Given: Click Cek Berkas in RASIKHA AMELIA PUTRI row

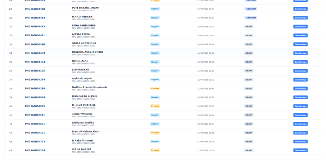Looking at the screenshot, I should click(300, 53).
